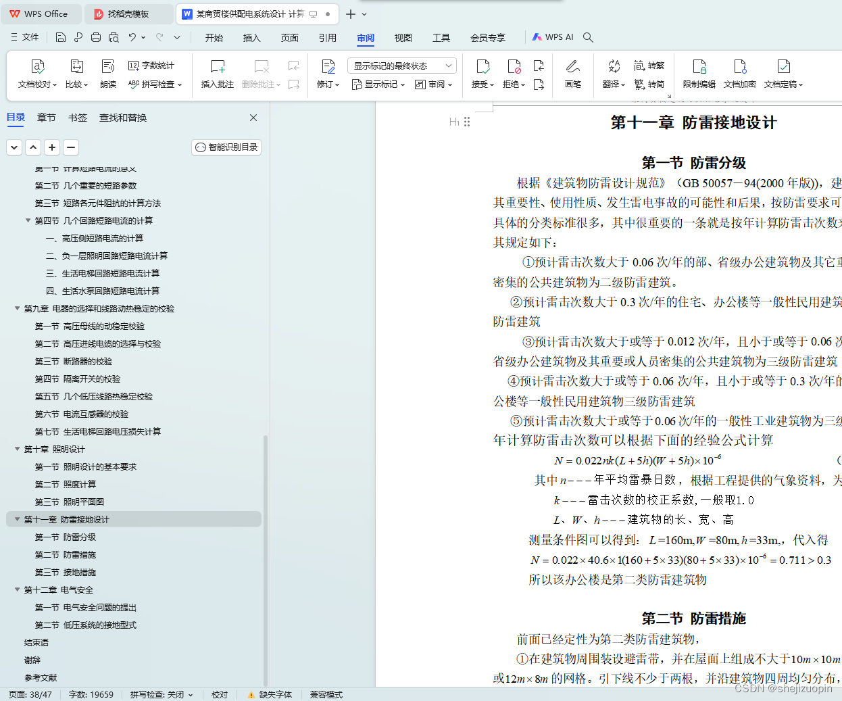Switch to the 页面 ribbon tab
The width and height of the screenshot is (842, 701).
click(x=290, y=38)
